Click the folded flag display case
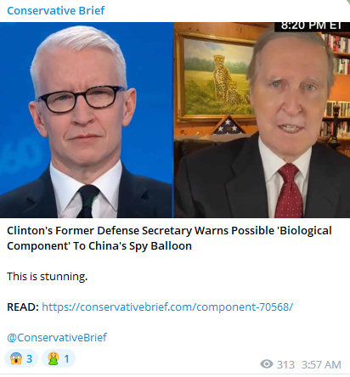 tap(229, 125)
